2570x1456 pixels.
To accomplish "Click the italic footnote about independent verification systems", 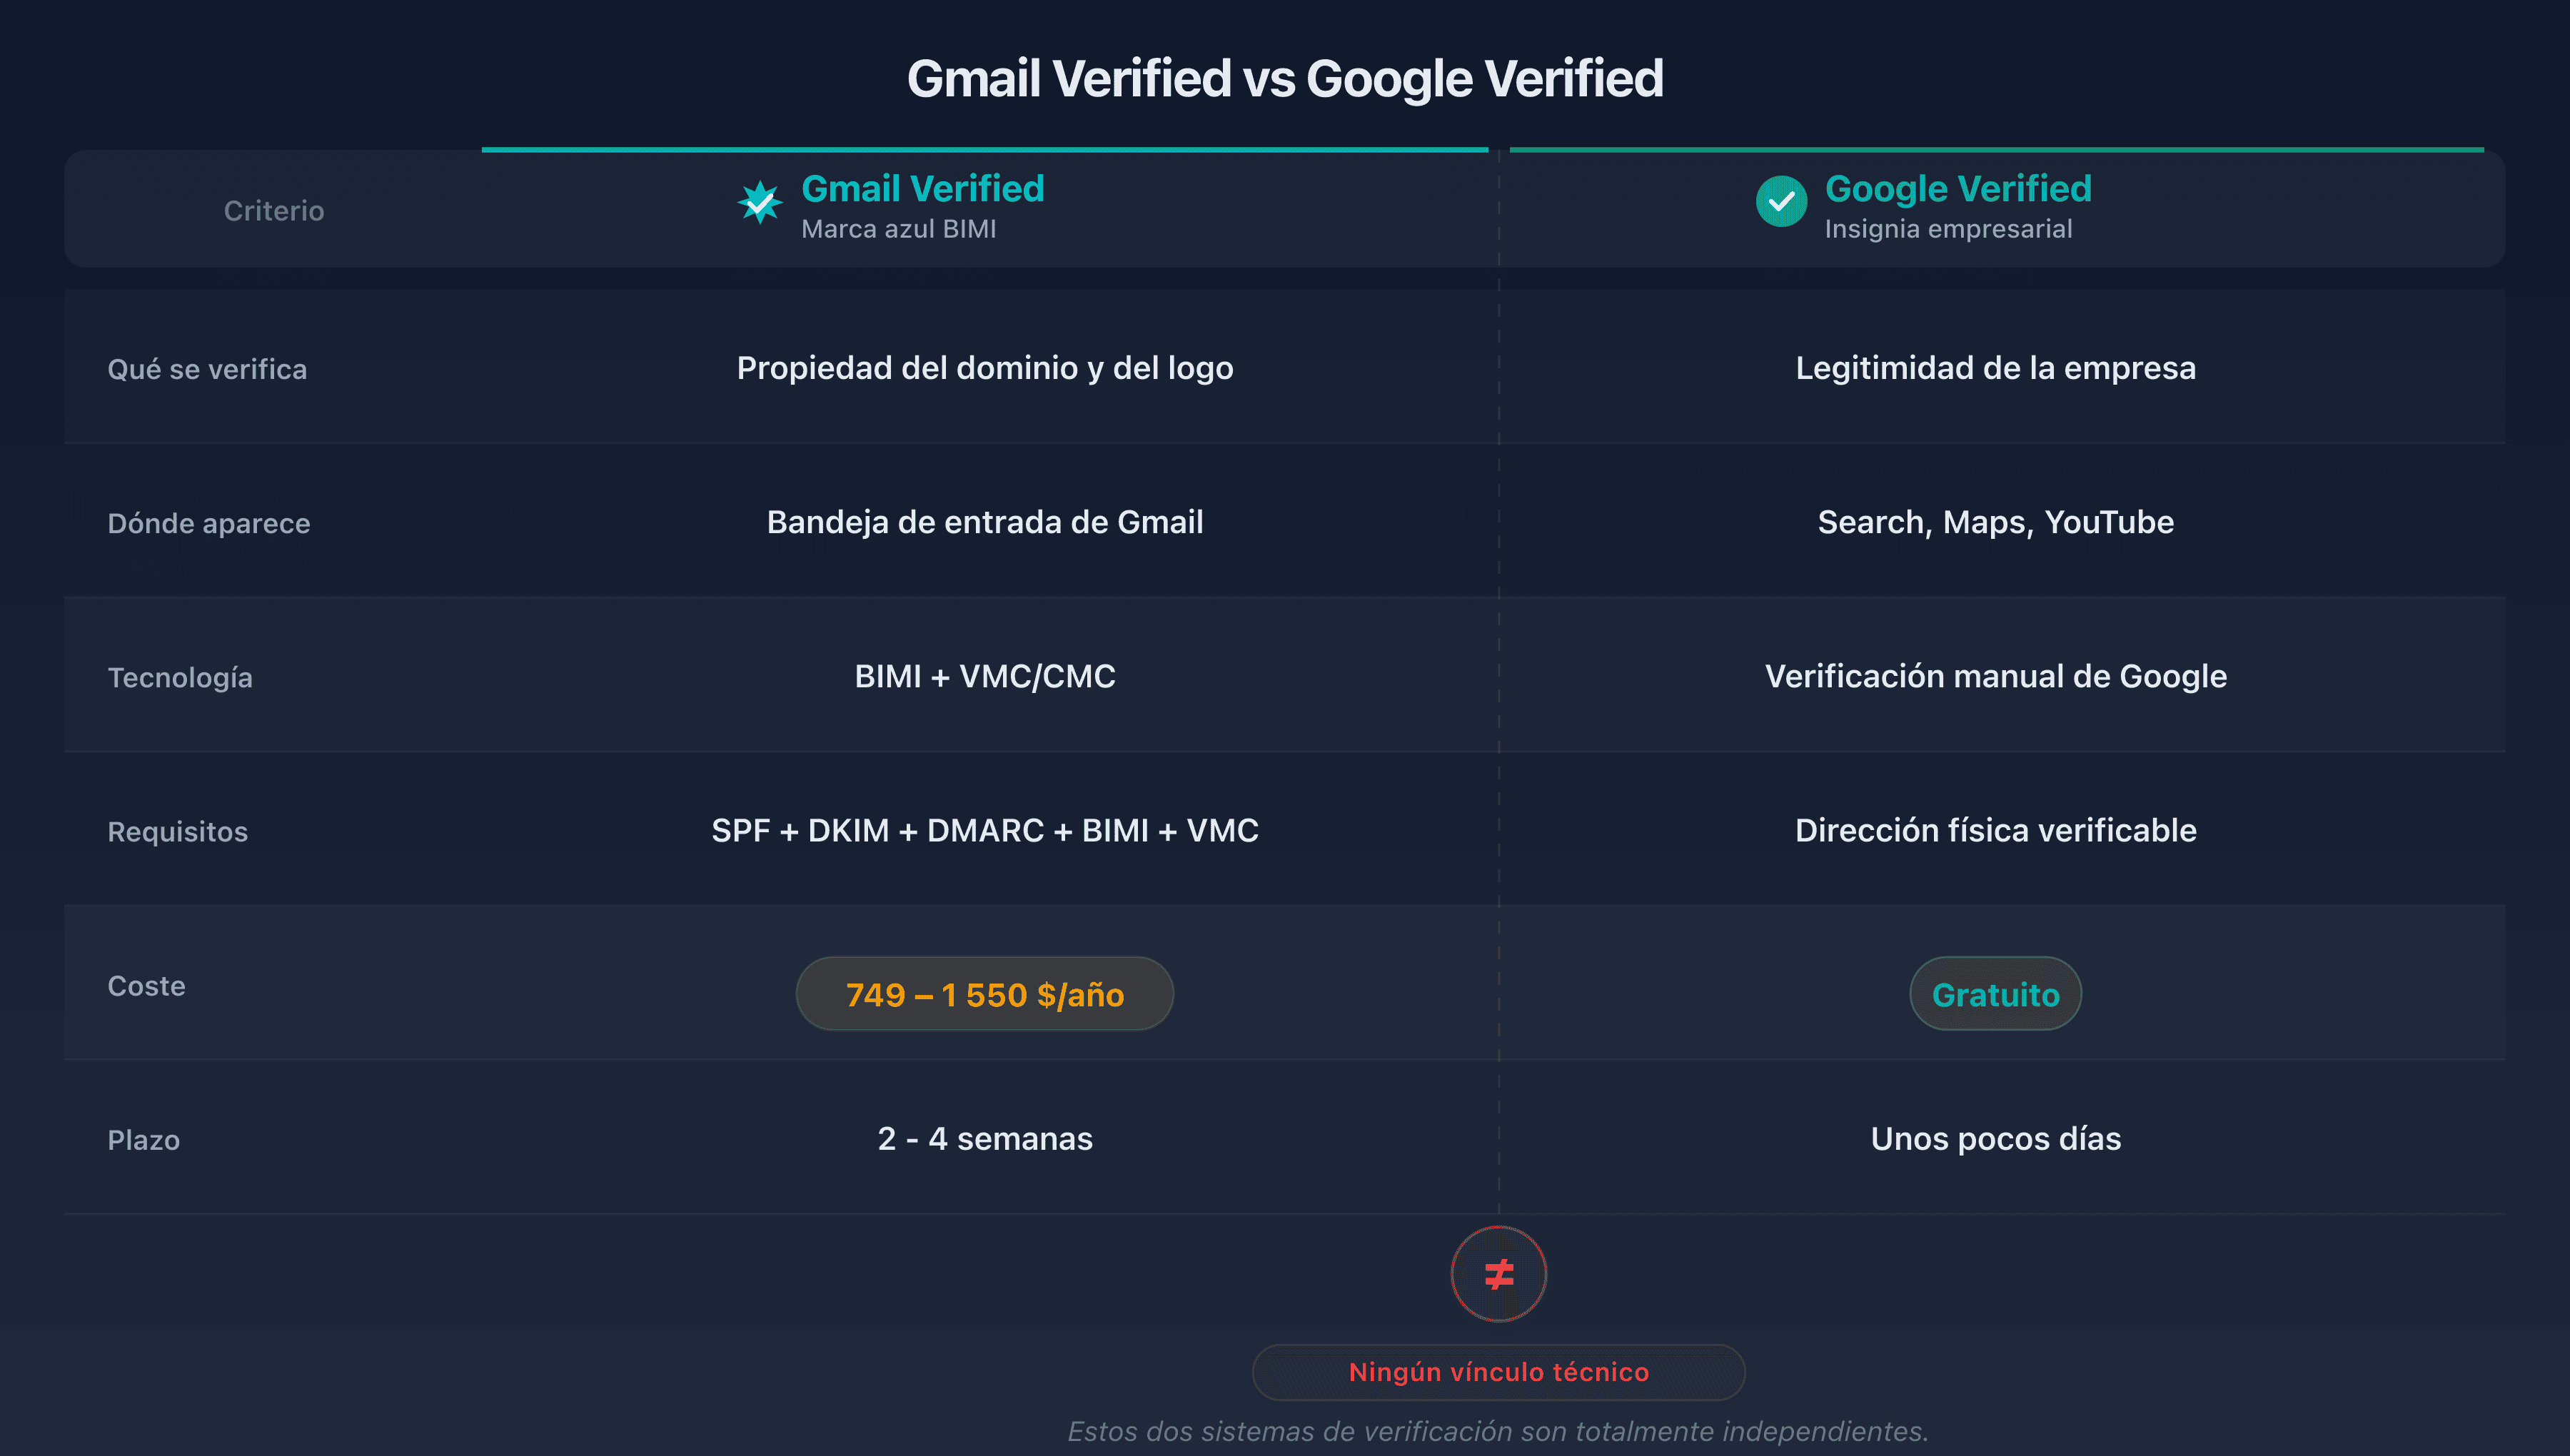I will click(1498, 1431).
